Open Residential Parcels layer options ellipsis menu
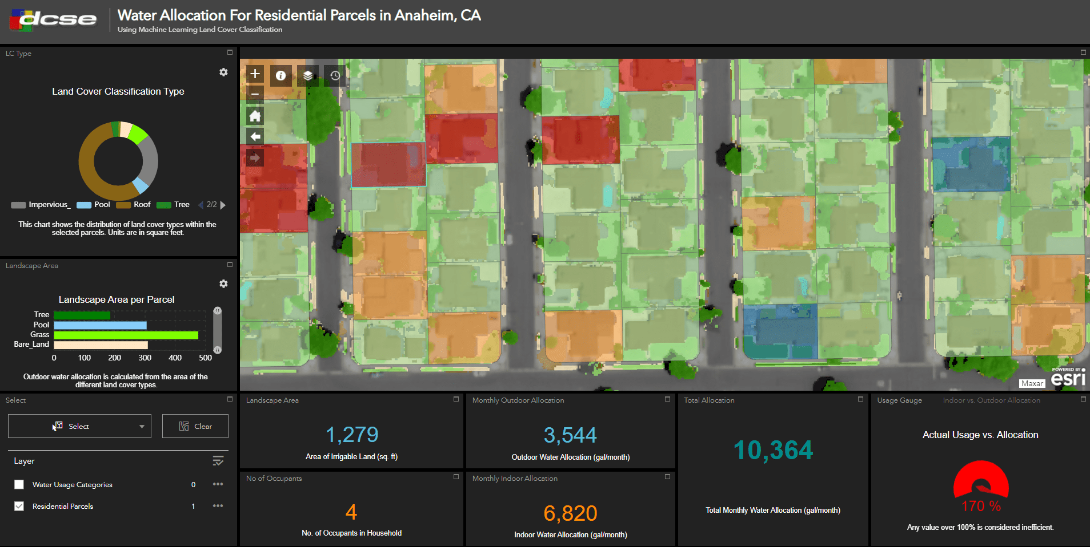The width and height of the screenshot is (1090, 547). [x=217, y=505]
